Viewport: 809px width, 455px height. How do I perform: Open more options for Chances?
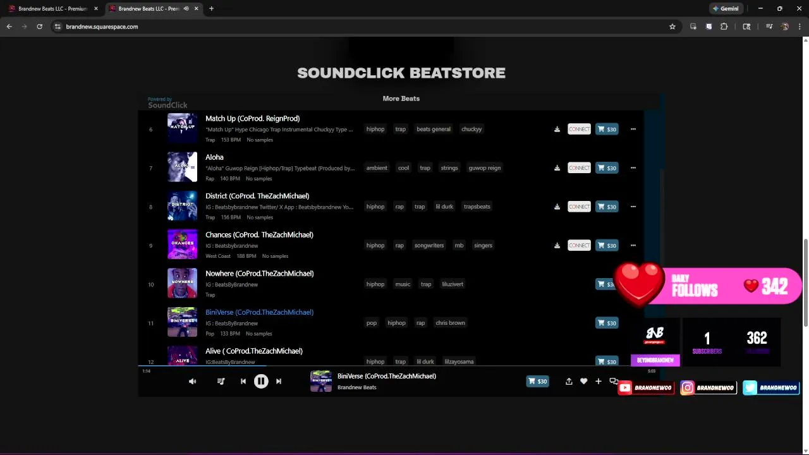click(633, 245)
